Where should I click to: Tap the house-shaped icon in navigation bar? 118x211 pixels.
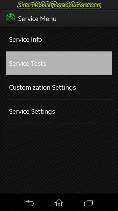(59, 202)
